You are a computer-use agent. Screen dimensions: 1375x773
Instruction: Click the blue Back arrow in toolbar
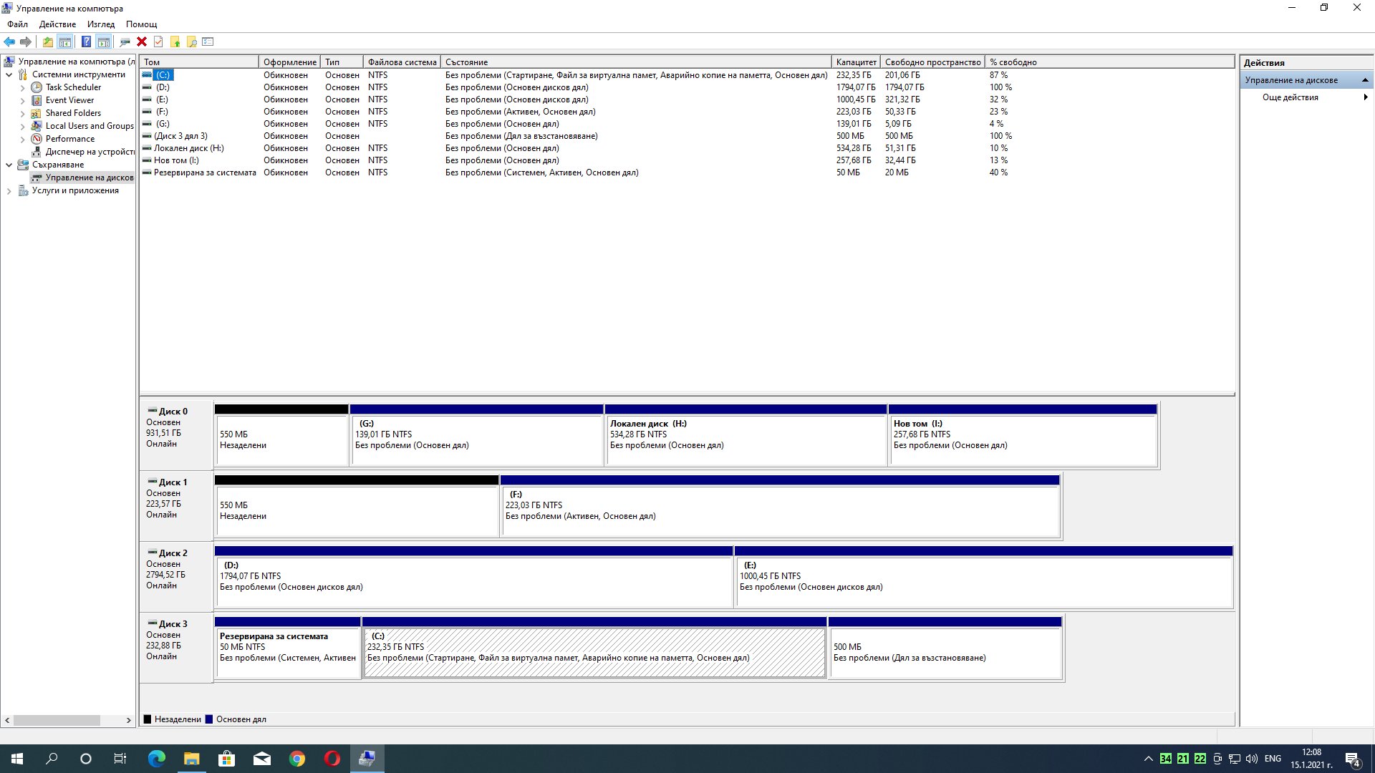click(x=9, y=42)
